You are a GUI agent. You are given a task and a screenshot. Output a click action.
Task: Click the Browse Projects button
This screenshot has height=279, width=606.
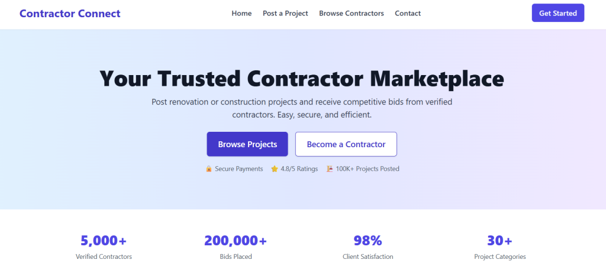(247, 144)
